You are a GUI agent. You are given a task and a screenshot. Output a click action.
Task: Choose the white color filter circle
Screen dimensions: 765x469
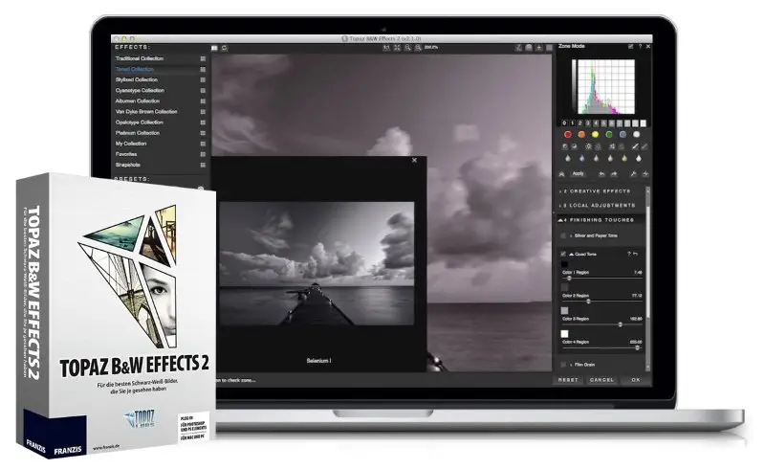(636, 134)
